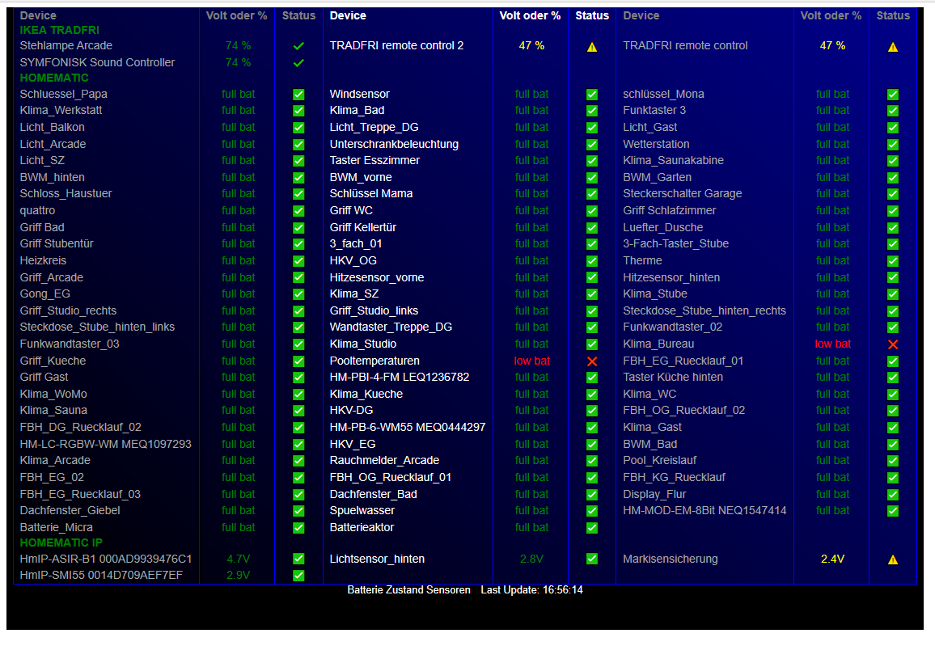Image resolution: width=935 pixels, height=646 pixels.
Task: Select the Dachfenster_Giebel device name
Action: pyautogui.click(x=70, y=511)
